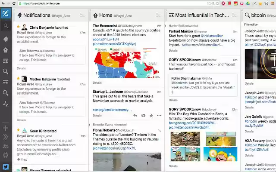The height and width of the screenshot is (172, 276).
Task: Click the Google Drive extension icon
Action: pos(248,3)
